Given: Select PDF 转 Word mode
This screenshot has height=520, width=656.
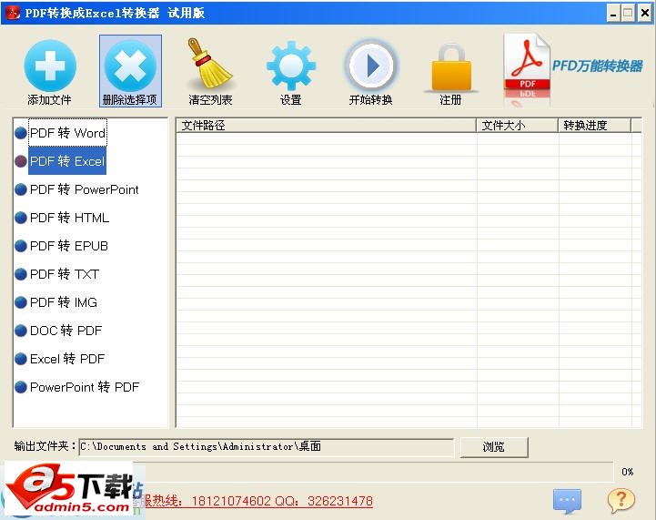Looking at the screenshot, I should pos(67,133).
